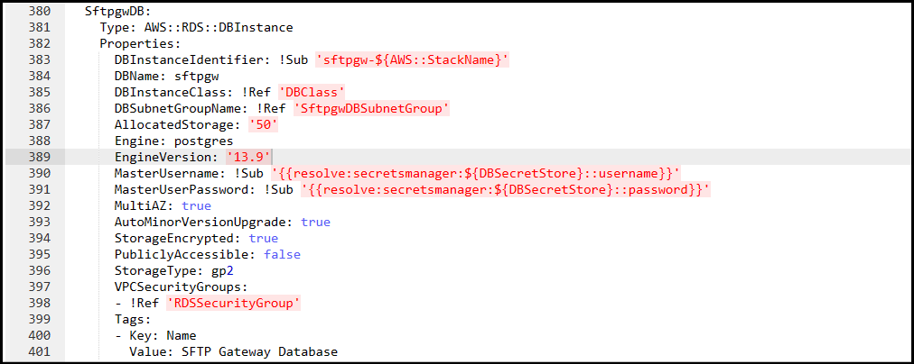Click the PubliclyAccessible false value
Screen dimensions: 914x364
tap(282, 255)
